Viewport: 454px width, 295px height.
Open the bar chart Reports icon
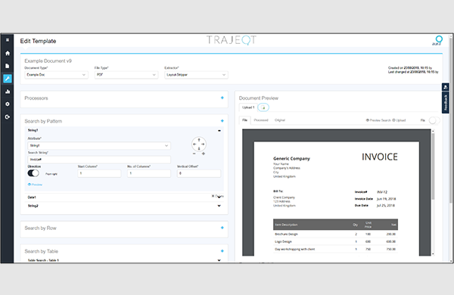tap(8, 92)
